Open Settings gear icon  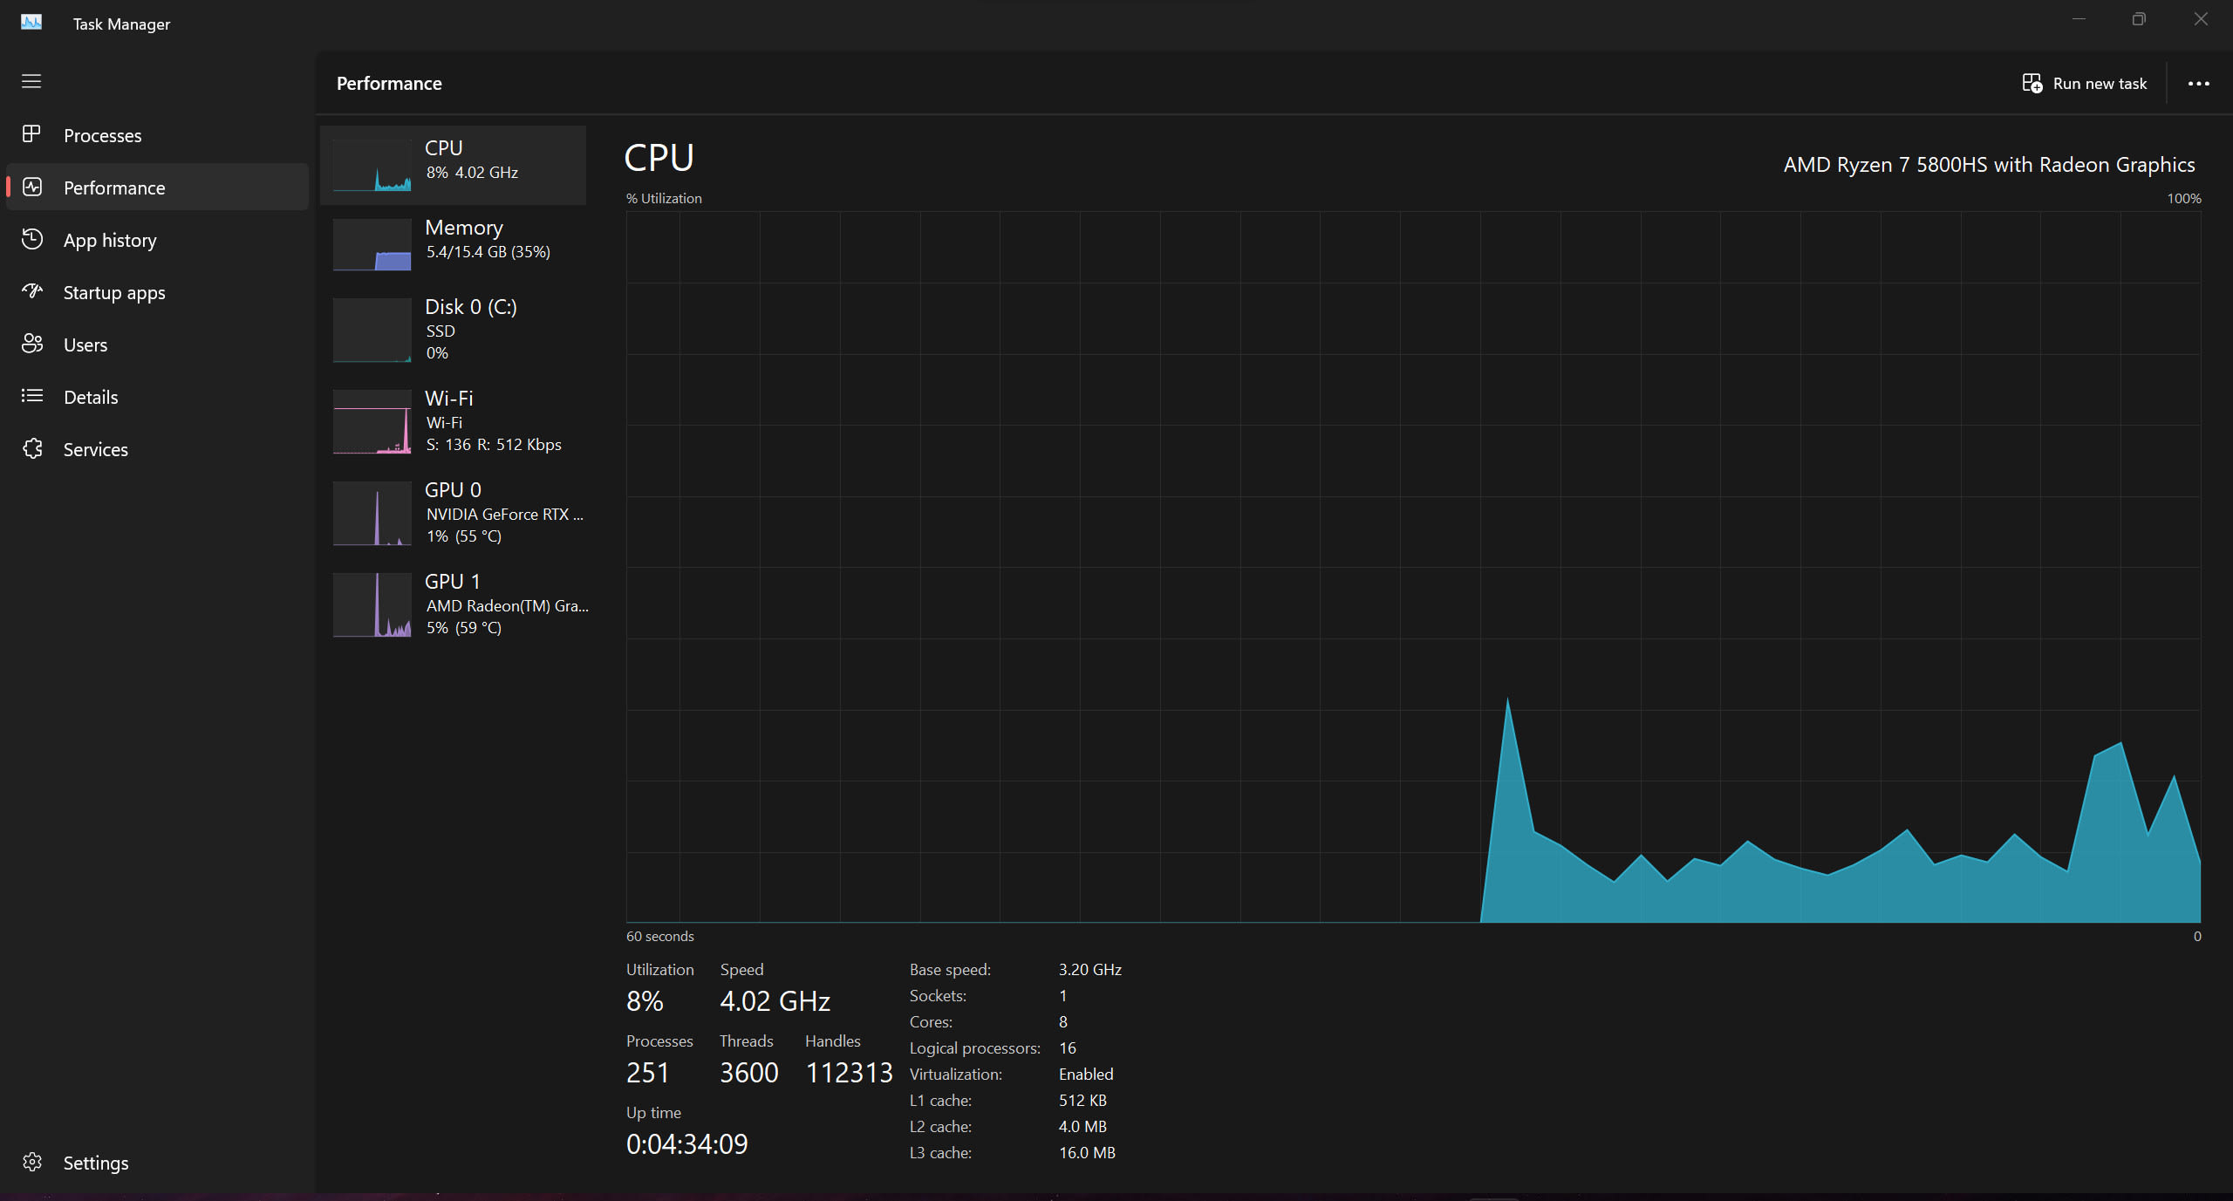point(32,1162)
